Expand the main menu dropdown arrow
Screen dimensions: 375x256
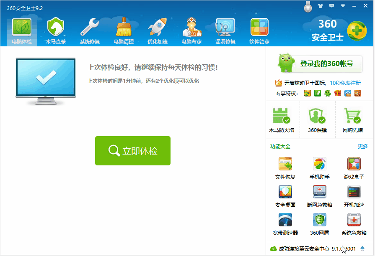click(x=343, y=6)
